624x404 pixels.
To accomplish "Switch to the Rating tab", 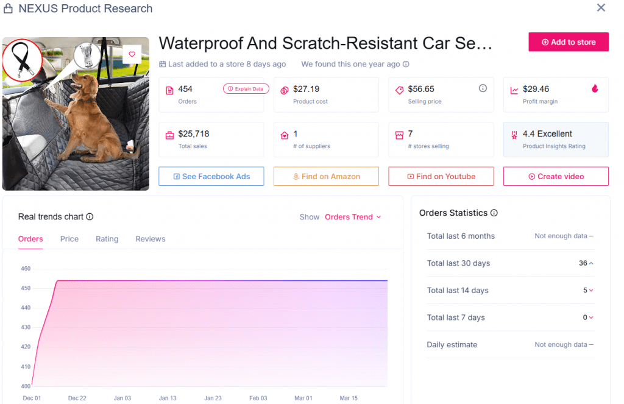I will (107, 239).
